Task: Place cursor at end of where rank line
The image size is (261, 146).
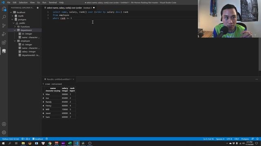Action: point(72,18)
